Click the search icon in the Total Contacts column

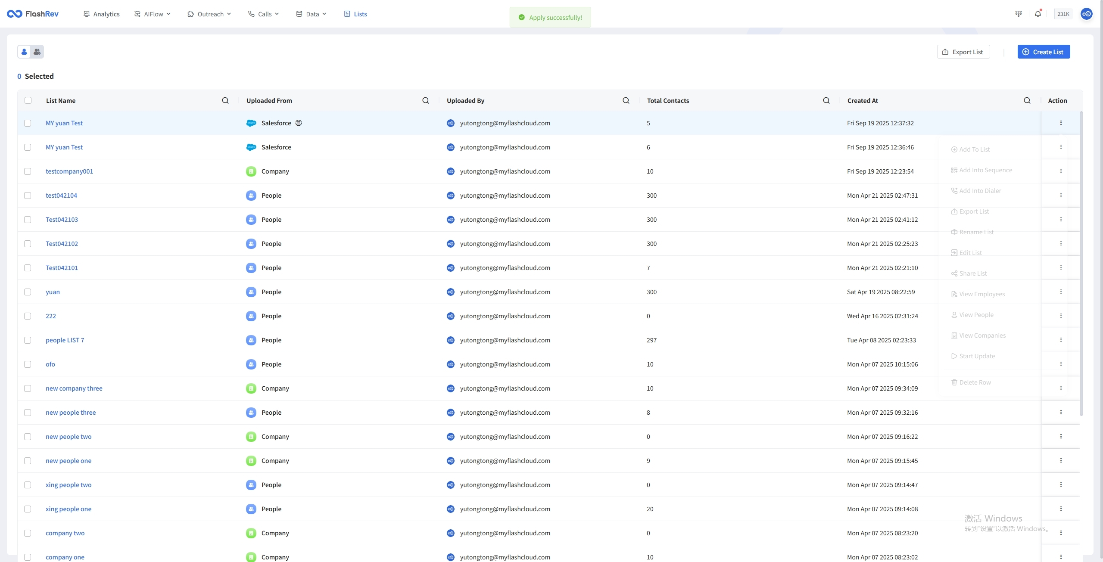[826, 100]
